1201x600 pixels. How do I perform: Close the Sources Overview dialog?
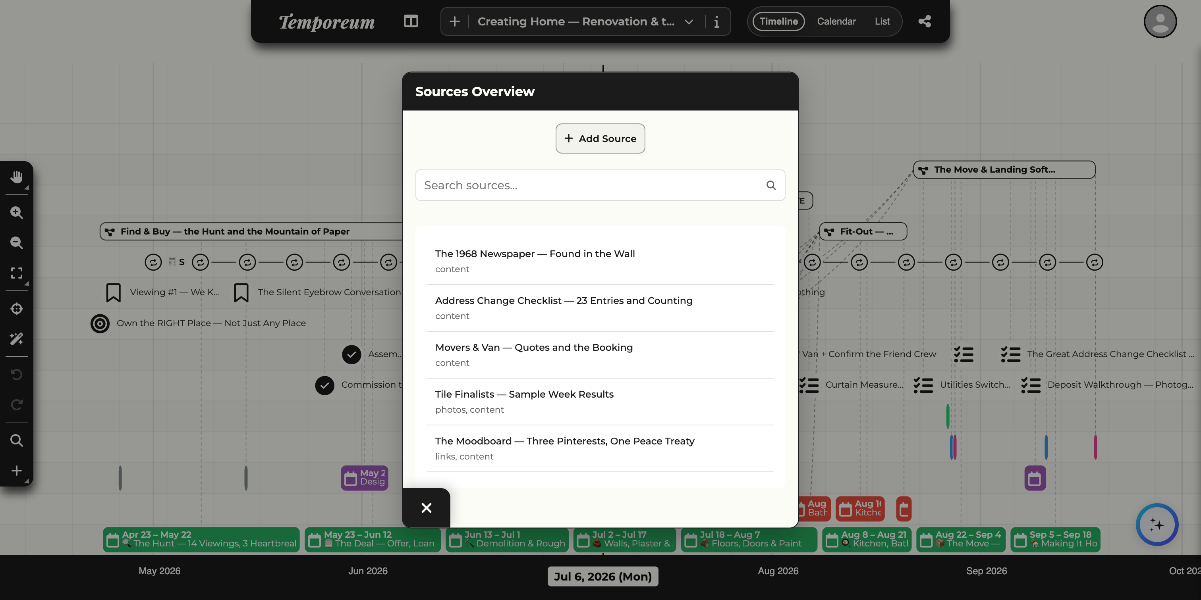point(426,508)
